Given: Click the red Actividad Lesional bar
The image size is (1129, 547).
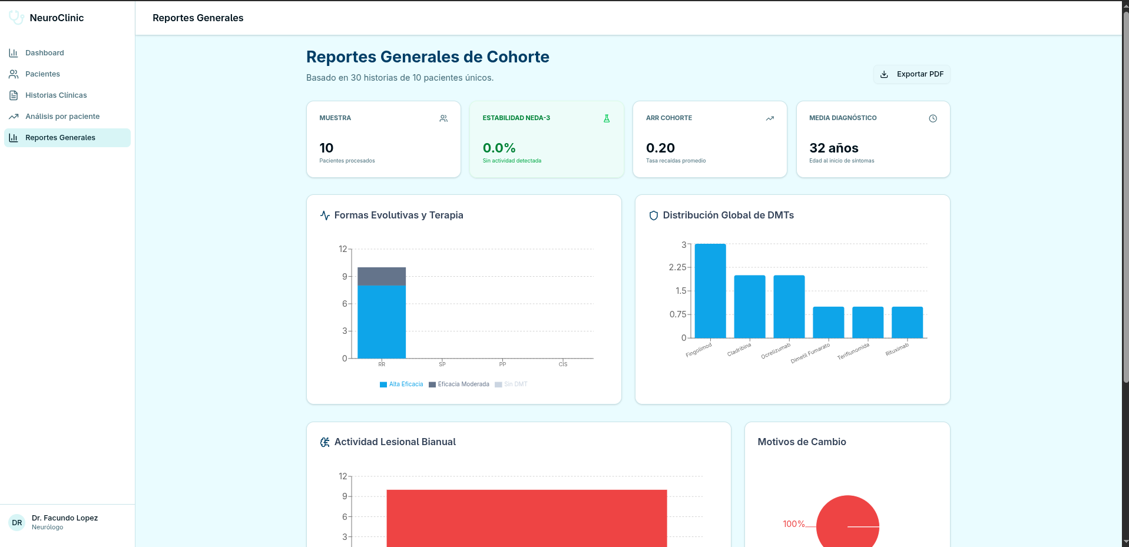Looking at the screenshot, I should point(527,518).
